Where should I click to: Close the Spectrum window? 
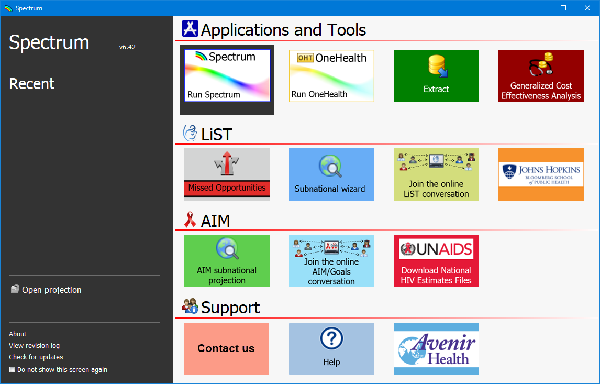point(587,8)
